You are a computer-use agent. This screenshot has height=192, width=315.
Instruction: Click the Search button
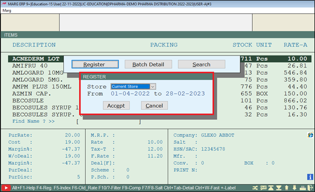click(202, 64)
